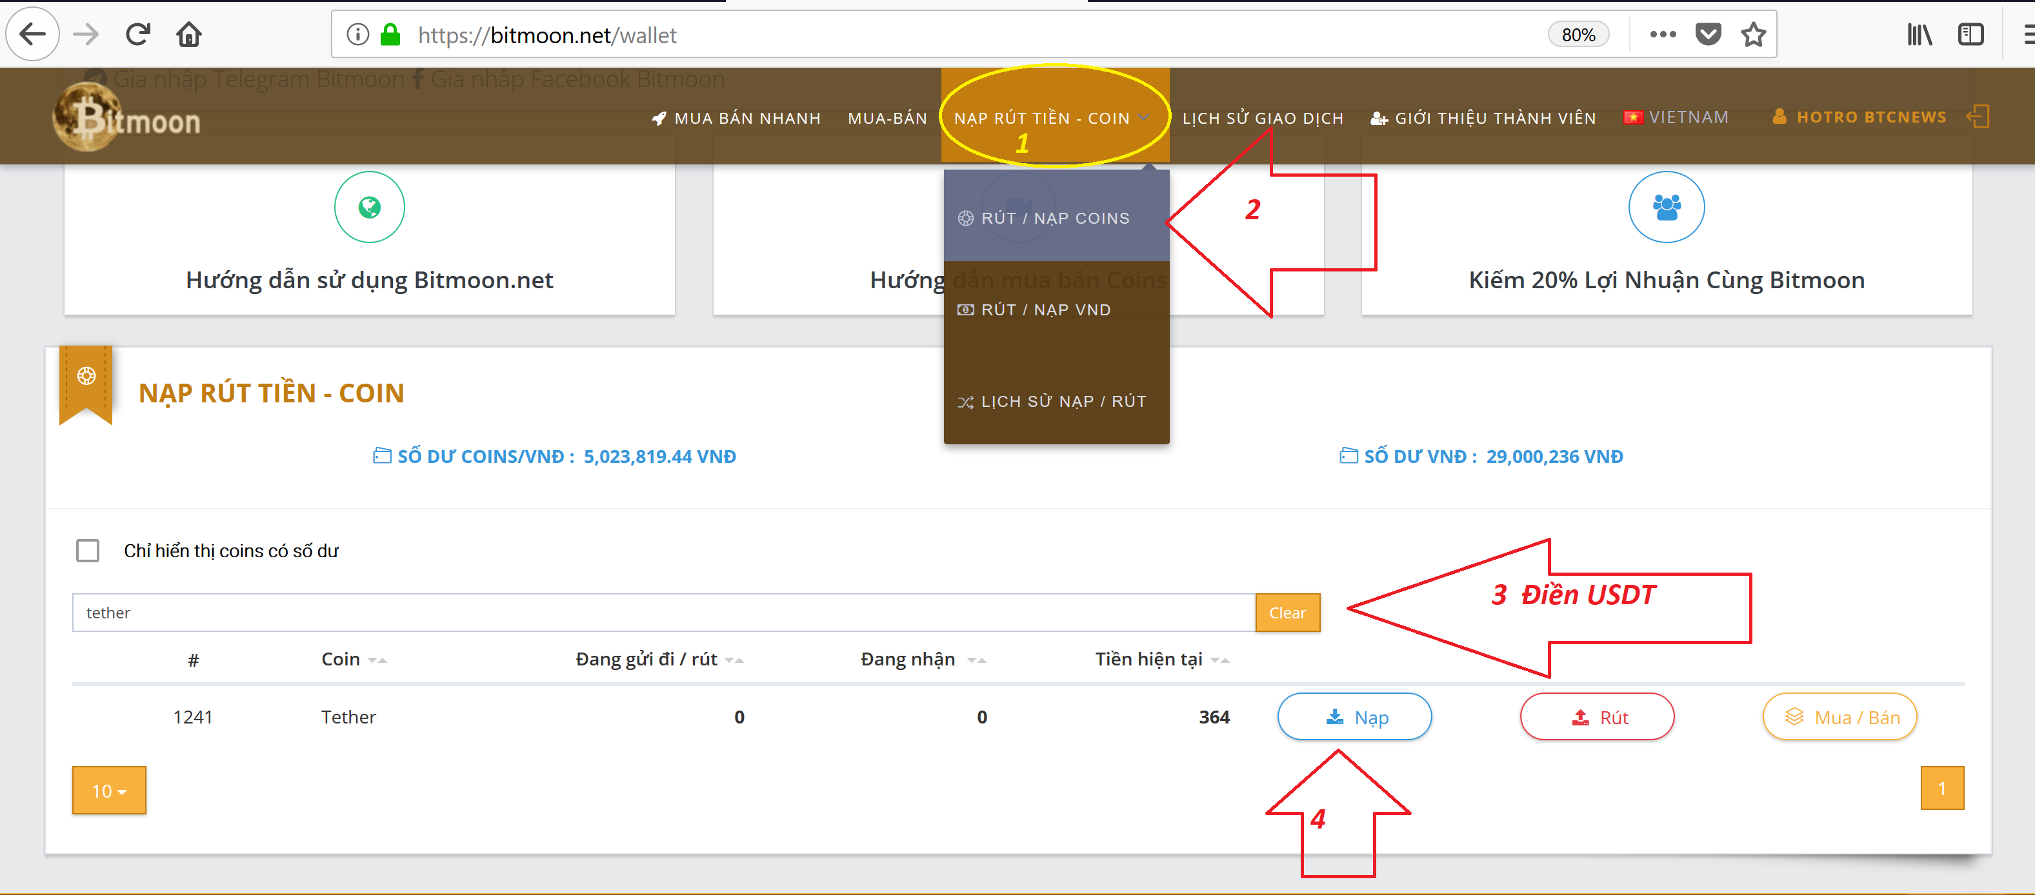Show site information icon in address bar
This screenshot has width=2035, height=895.
(358, 35)
